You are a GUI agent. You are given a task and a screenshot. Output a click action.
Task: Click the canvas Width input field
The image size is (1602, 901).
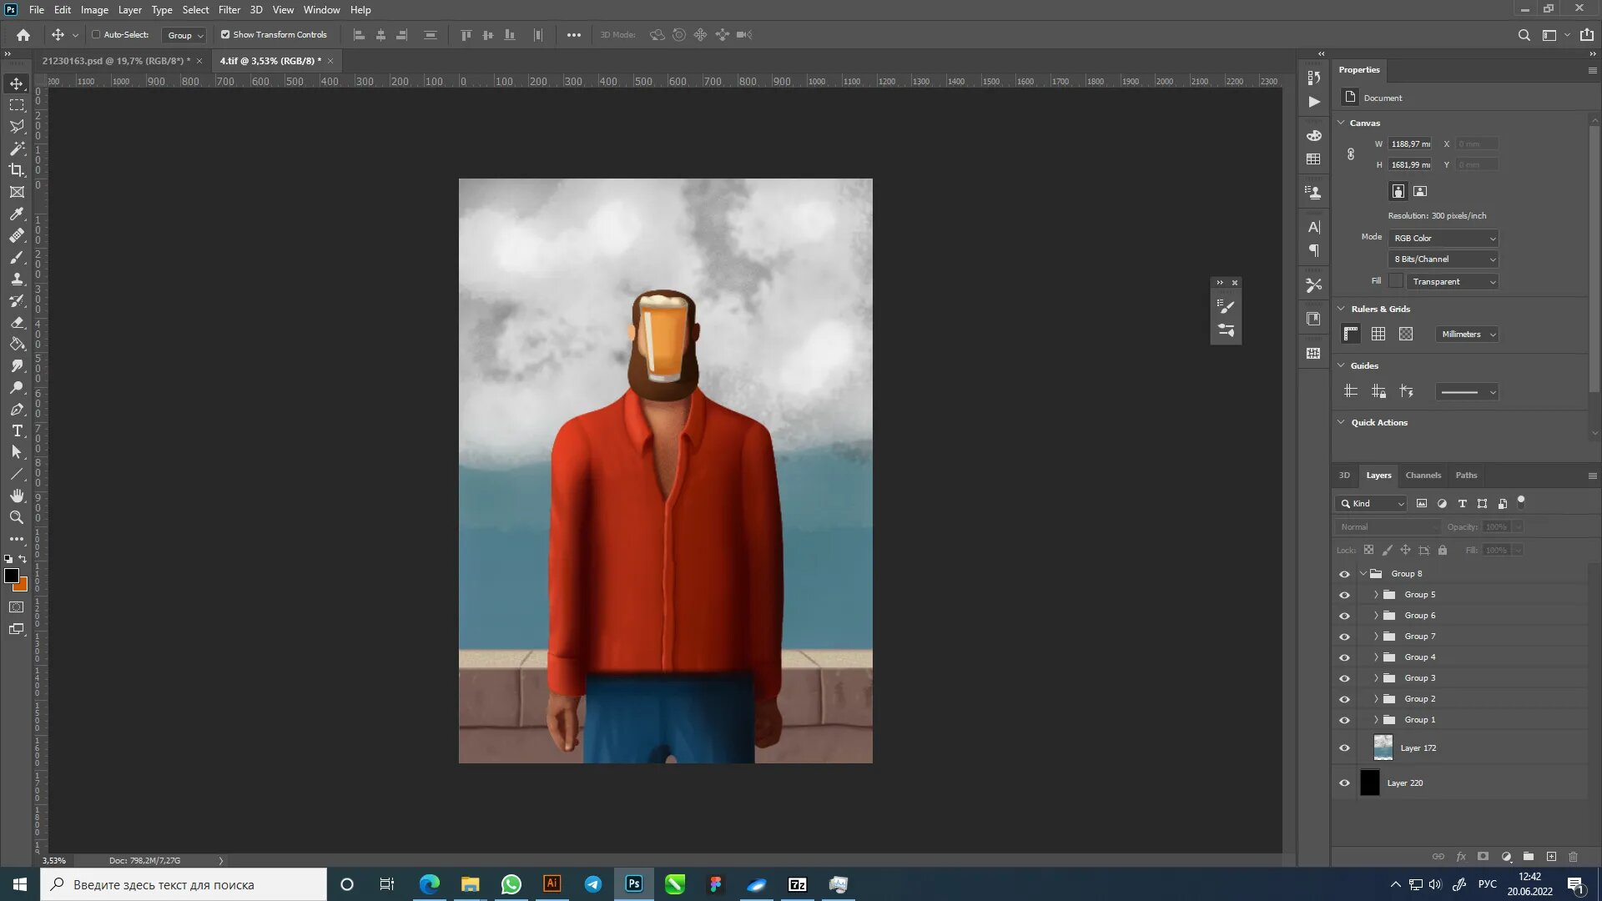click(x=1410, y=144)
